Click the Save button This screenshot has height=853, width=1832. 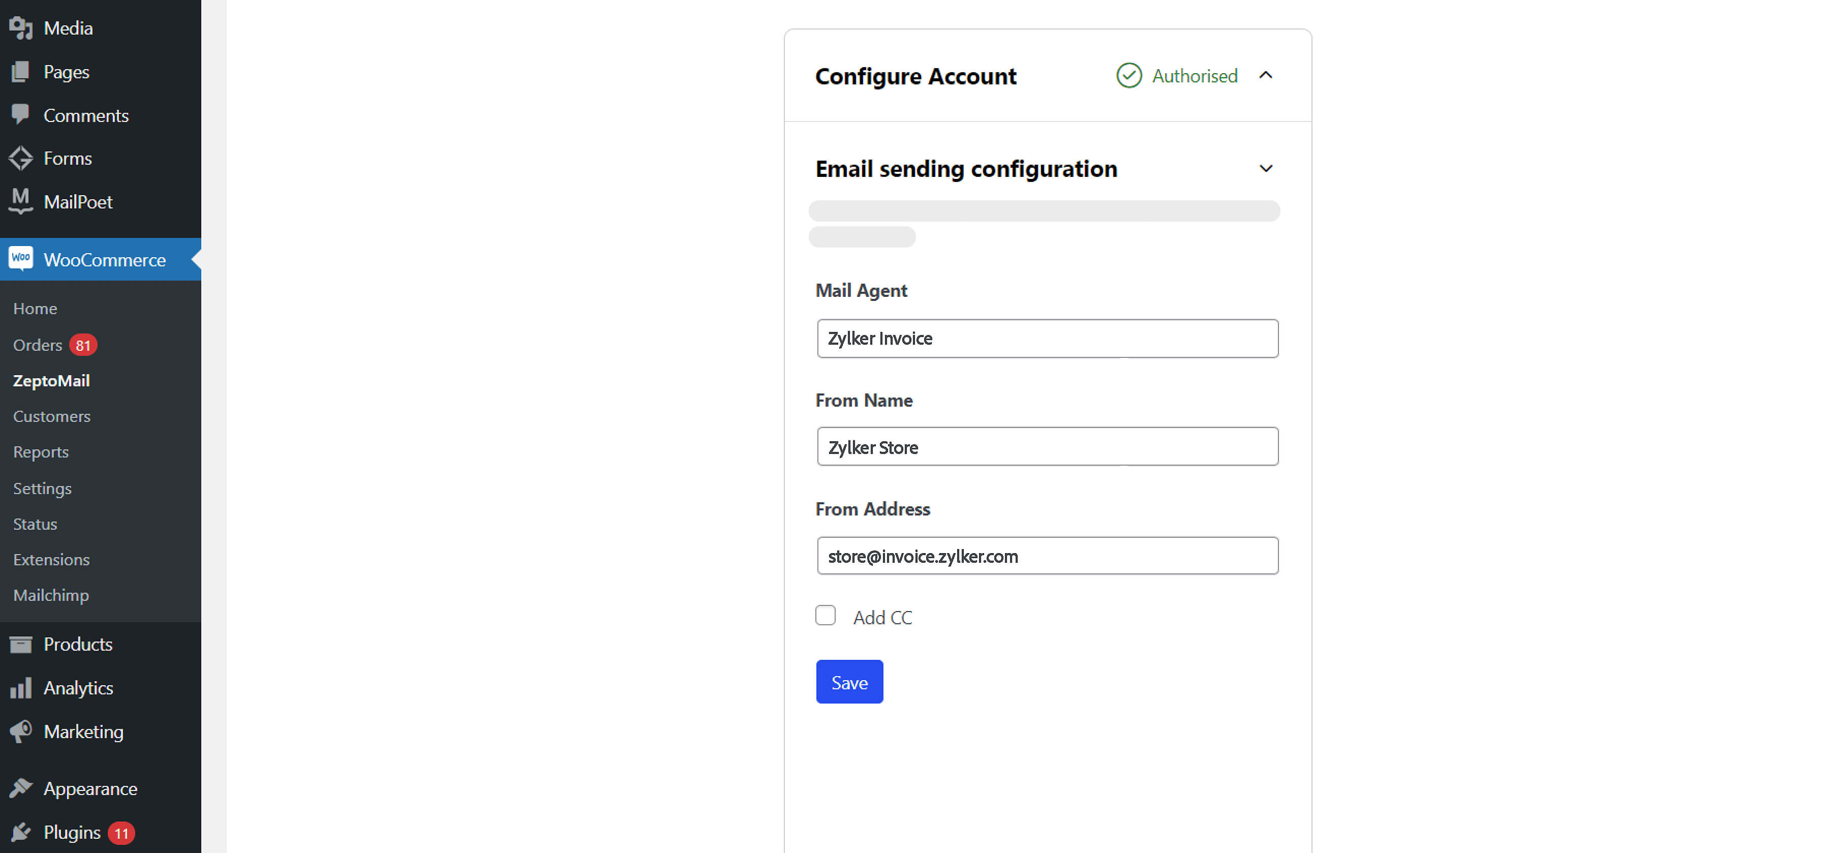[849, 682]
